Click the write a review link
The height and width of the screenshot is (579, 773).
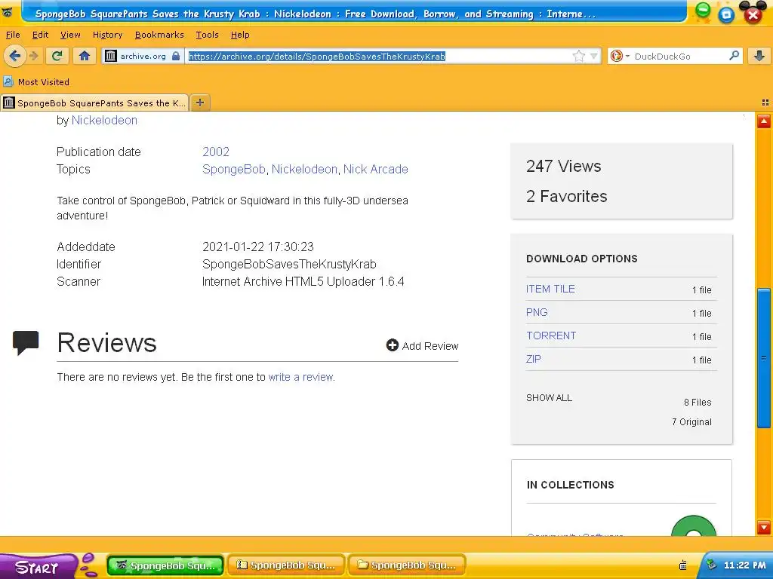click(x=300, y=377)
